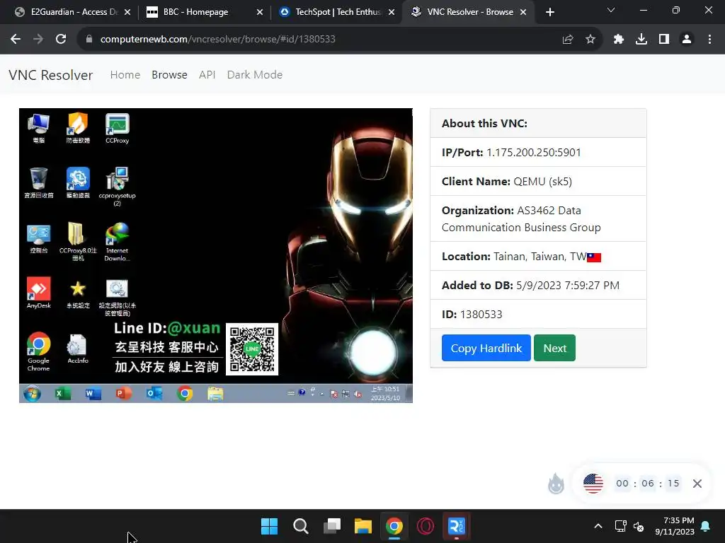Click the Chrome icon on Windows taskbar
Viewport: 725px width, 543px height.
(394, 526)
